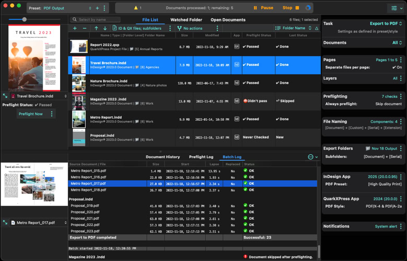Open the three-dot options next to Preflight Now
This screenshot has height=261, width=407.
(51, 114)
